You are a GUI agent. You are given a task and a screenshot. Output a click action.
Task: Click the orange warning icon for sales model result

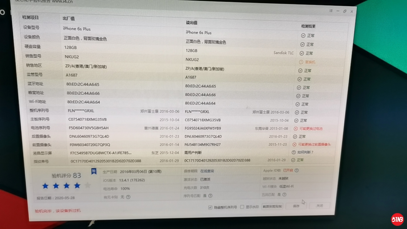tap(301, 62)
